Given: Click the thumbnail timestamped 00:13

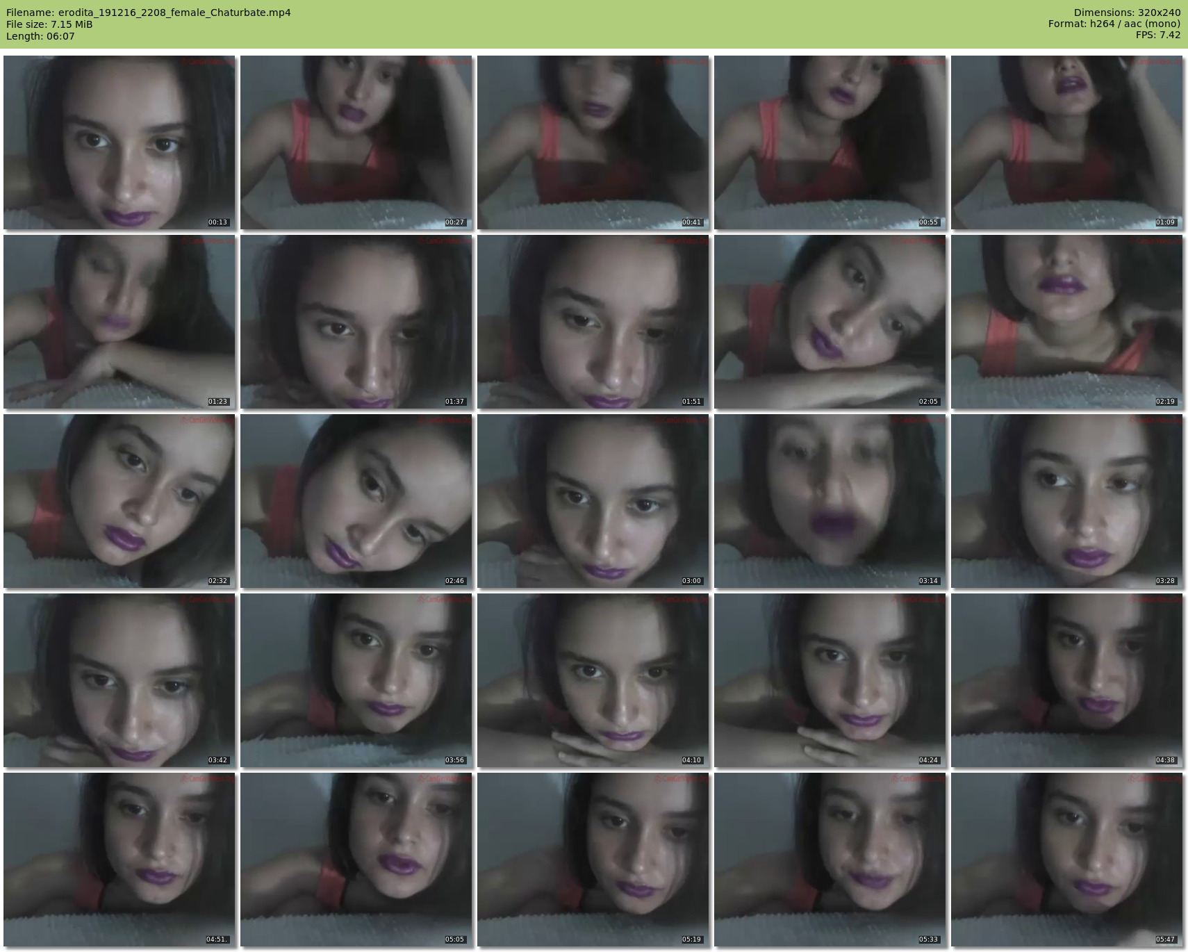Looking at the screenshot, I should [119, 142].
